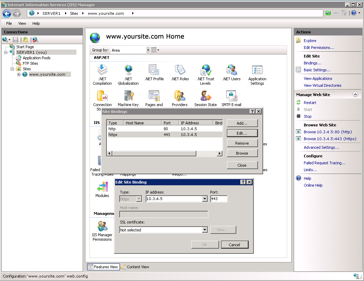This screenshot has width=364, height=281.
Task: Open the .NET Globalization feature icon
Action: click(x=128, y=70)
